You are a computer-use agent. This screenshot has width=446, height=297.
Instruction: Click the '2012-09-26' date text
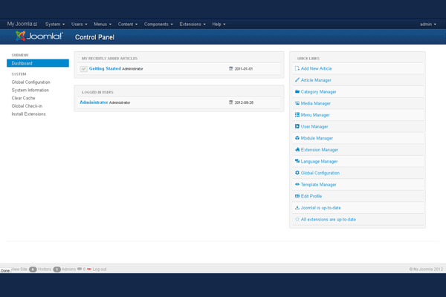(244, 102)
